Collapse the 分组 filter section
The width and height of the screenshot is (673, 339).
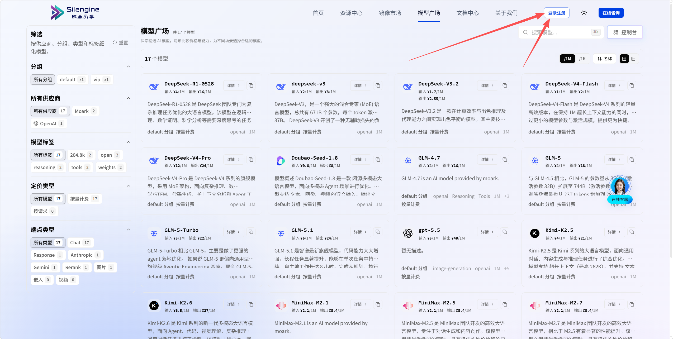coord(129,66)
